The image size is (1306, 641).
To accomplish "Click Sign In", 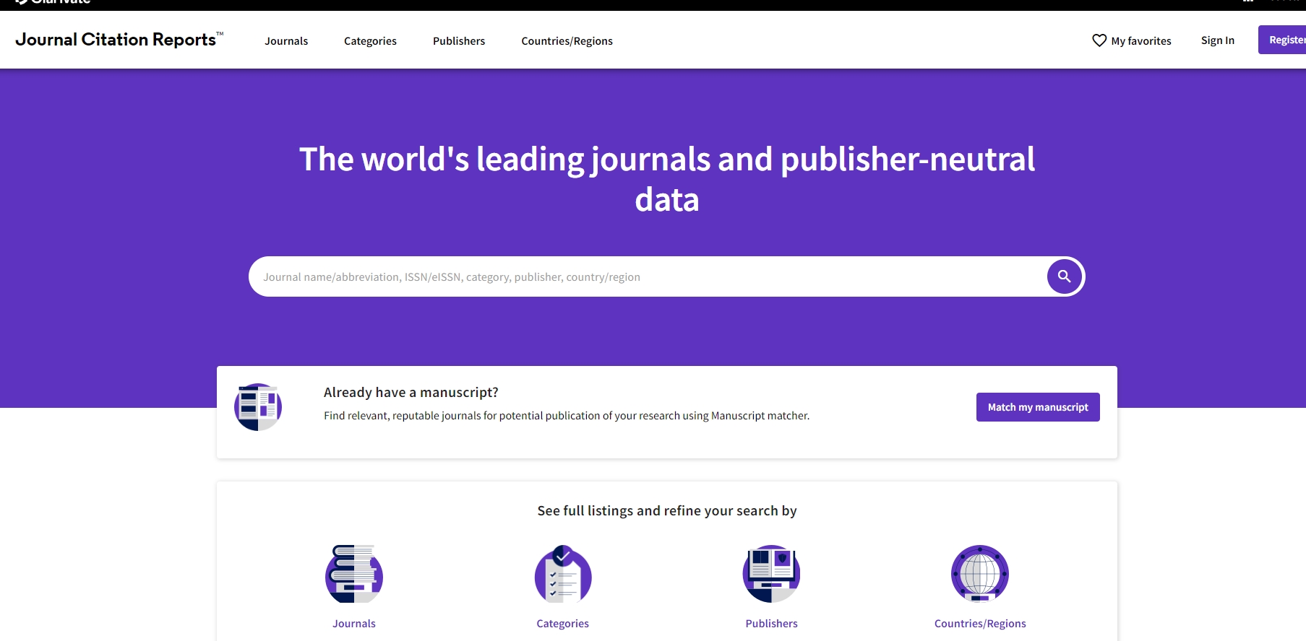I will (1218, 40).
